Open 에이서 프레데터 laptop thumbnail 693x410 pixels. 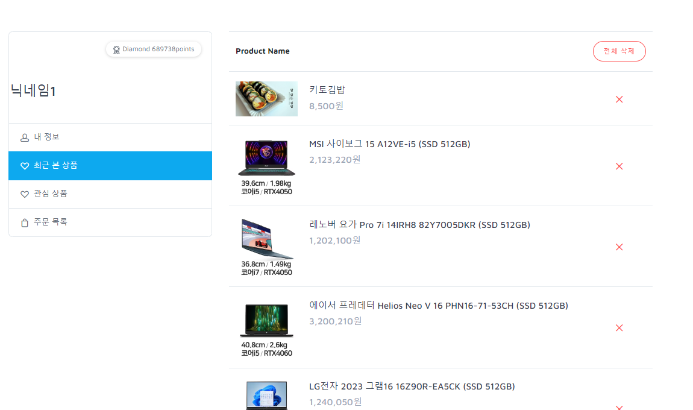[266, 329]
